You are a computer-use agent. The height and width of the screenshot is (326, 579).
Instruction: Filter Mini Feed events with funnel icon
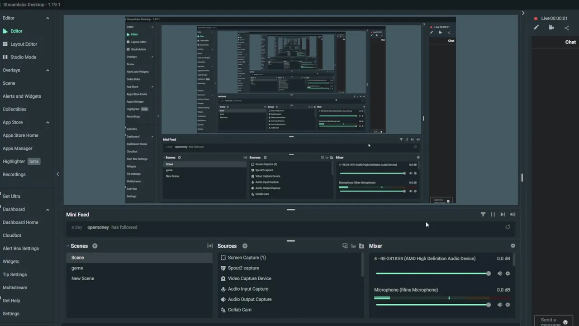pyautogui.click(x=483, y=215)
